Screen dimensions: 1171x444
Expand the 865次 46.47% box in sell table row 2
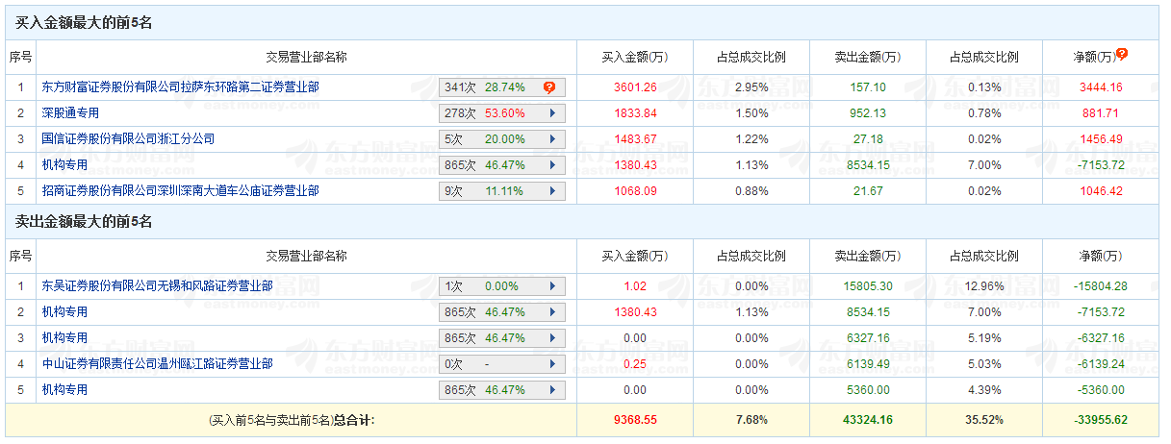552,312
